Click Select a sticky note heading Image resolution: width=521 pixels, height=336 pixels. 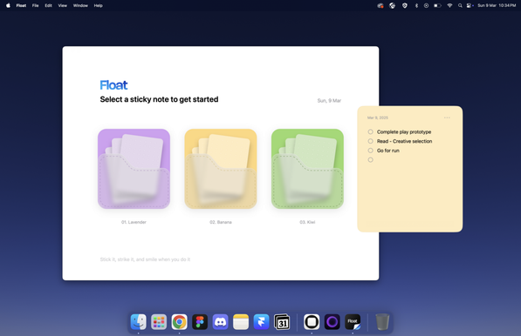click(159, 99)
